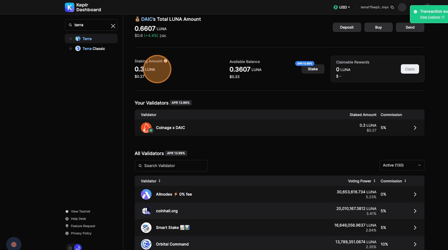Image resolution: width=448 pixels, height=250 pixels.
Task: Switch to light mode sun icon
Action: point(70,248)
